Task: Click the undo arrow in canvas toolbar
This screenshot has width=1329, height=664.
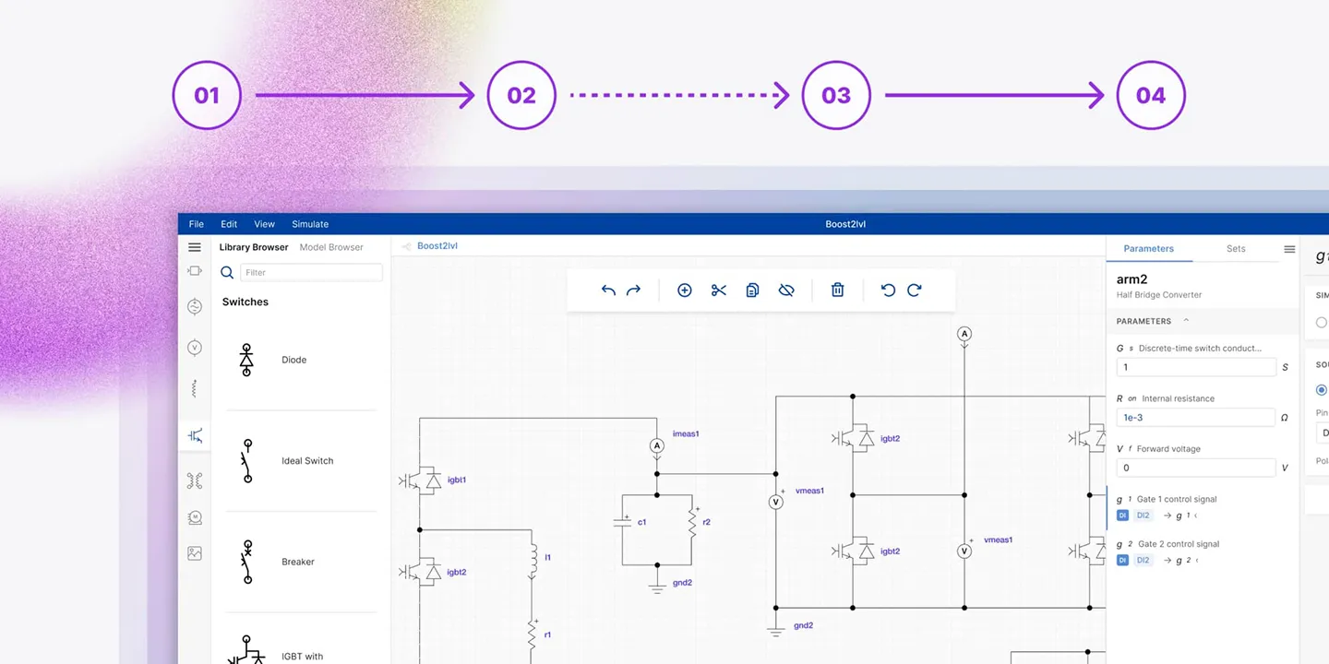Action: 608,290
